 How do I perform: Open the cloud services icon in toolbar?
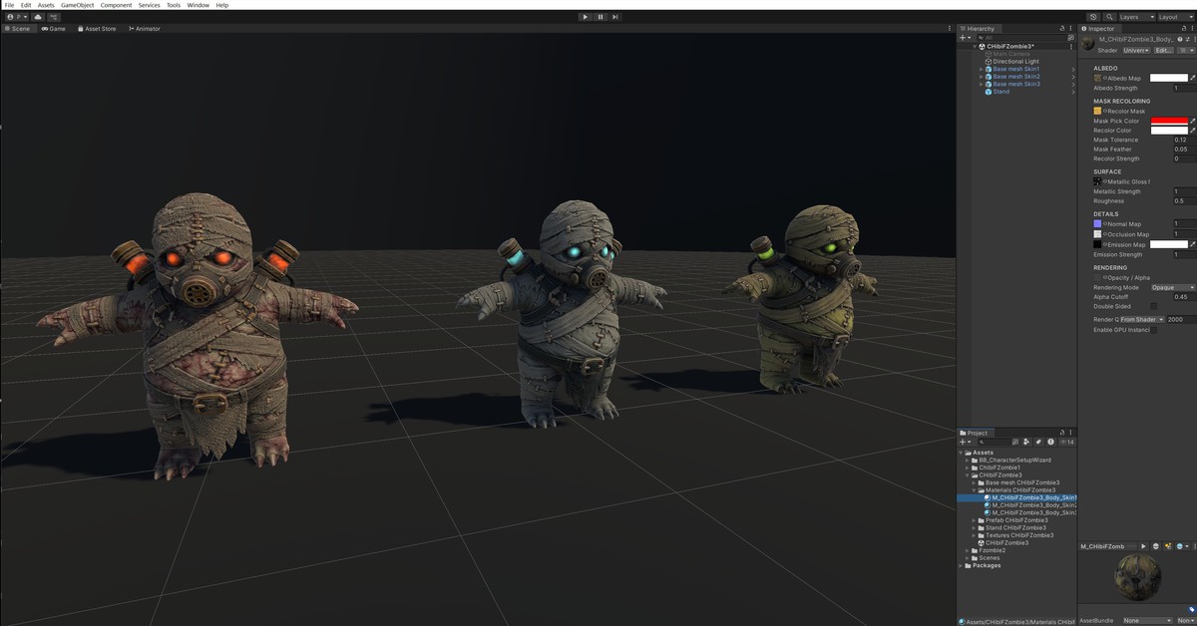38,17
